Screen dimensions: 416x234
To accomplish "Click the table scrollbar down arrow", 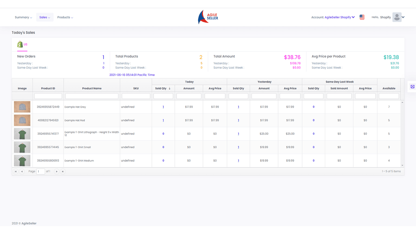I will pyautogui.click(x=402, y=165).
